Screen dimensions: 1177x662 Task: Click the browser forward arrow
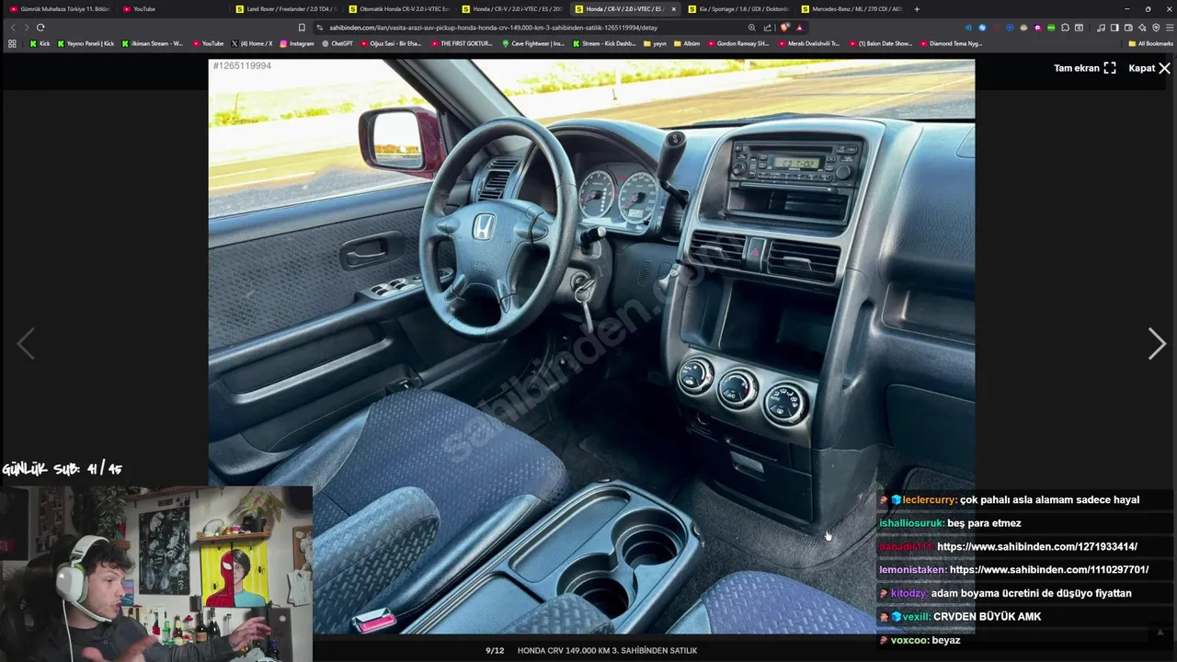(26, 28)
